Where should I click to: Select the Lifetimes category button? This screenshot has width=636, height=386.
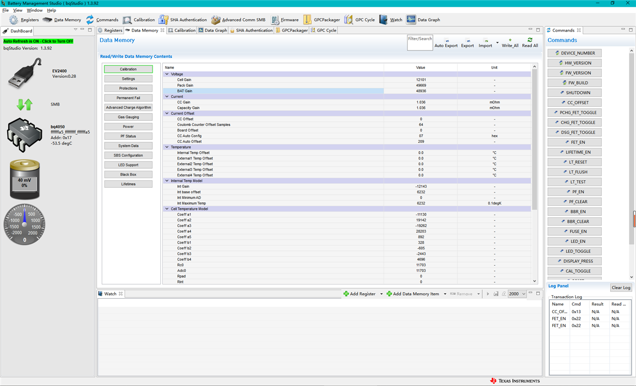(128, 184)
